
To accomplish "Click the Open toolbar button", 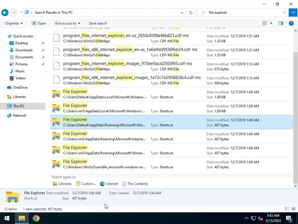I will 39,23.
